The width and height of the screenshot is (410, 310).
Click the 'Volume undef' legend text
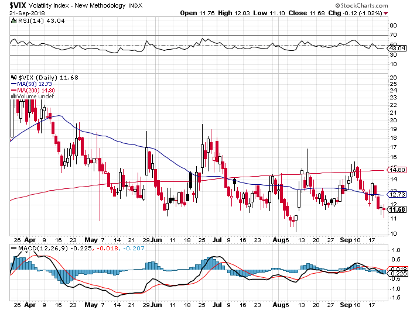(36, 96)
